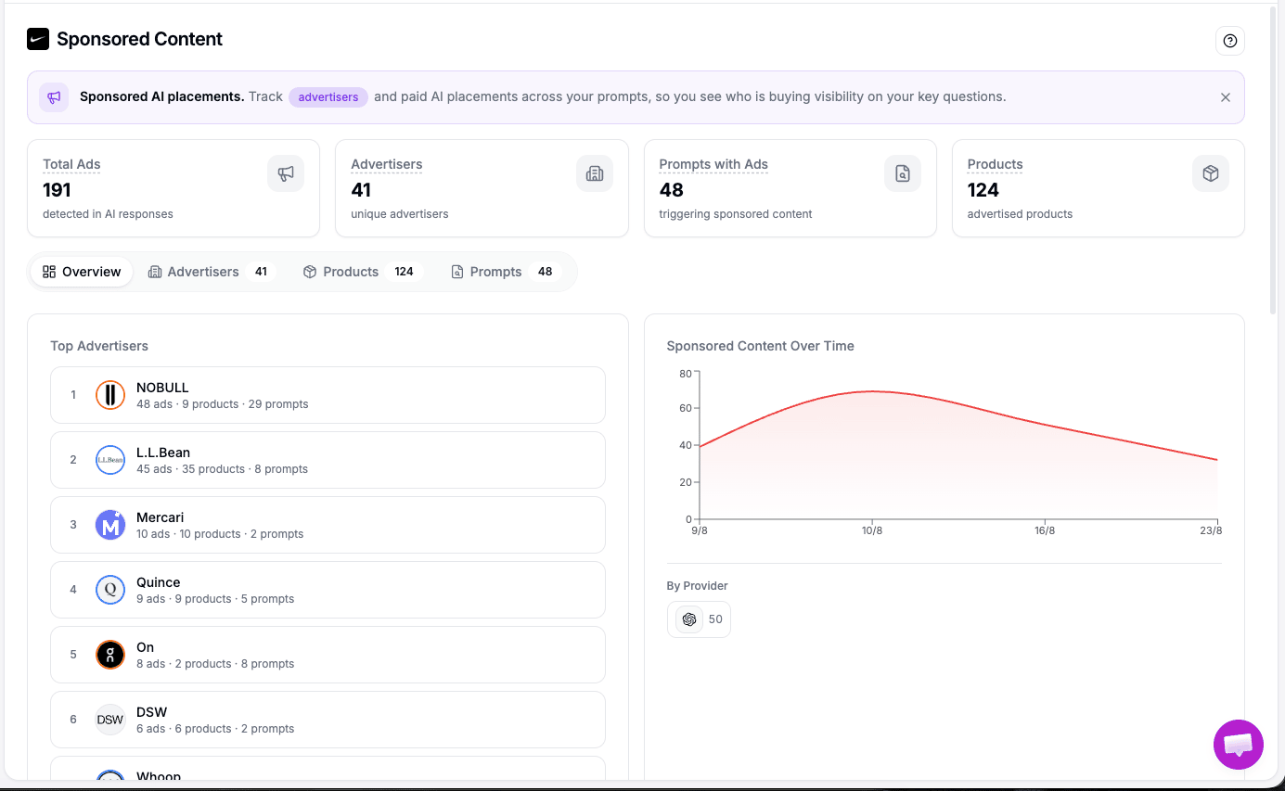The height and width of the screenshot is (791, 1285).
Task: Dismiss the Sponsored AI placements banner
Action: 1225,97
